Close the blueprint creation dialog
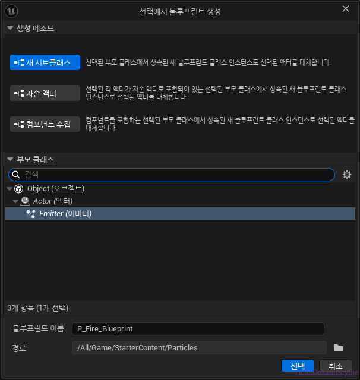 click(x=346, y=9)
